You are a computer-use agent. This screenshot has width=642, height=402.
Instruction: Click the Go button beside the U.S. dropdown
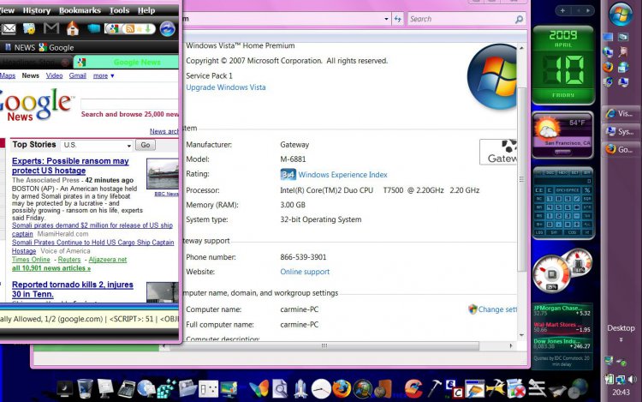click(x=146, y=145)
